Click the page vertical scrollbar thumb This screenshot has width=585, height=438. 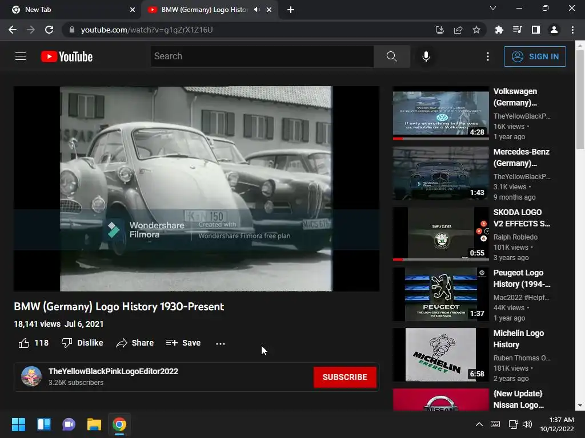(580, 100)
